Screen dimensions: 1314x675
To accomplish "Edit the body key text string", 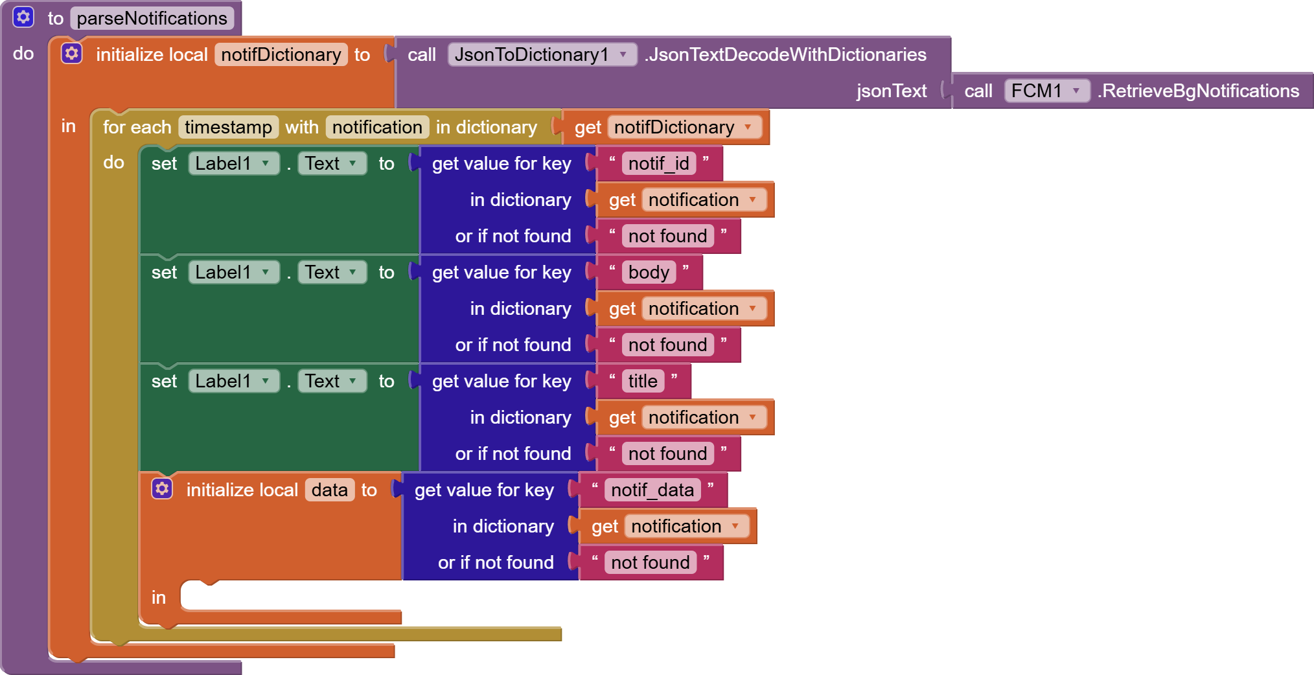I will point(648,272).
